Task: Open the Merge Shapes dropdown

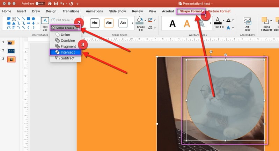Action: [65, 28]
